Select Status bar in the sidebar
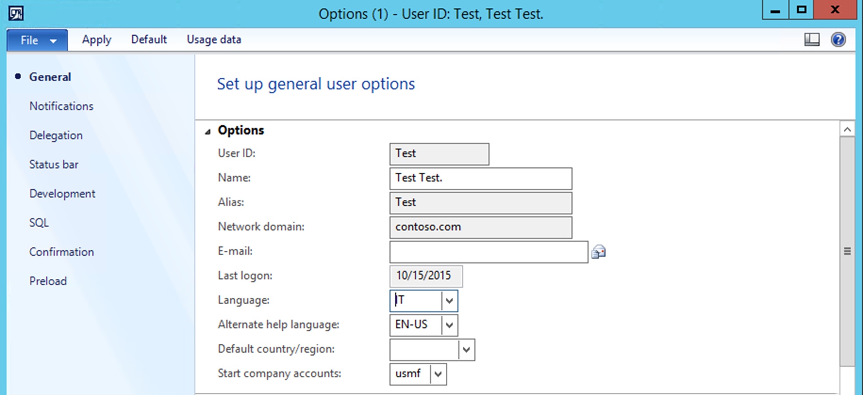863x395 pixels. point(53,165)
